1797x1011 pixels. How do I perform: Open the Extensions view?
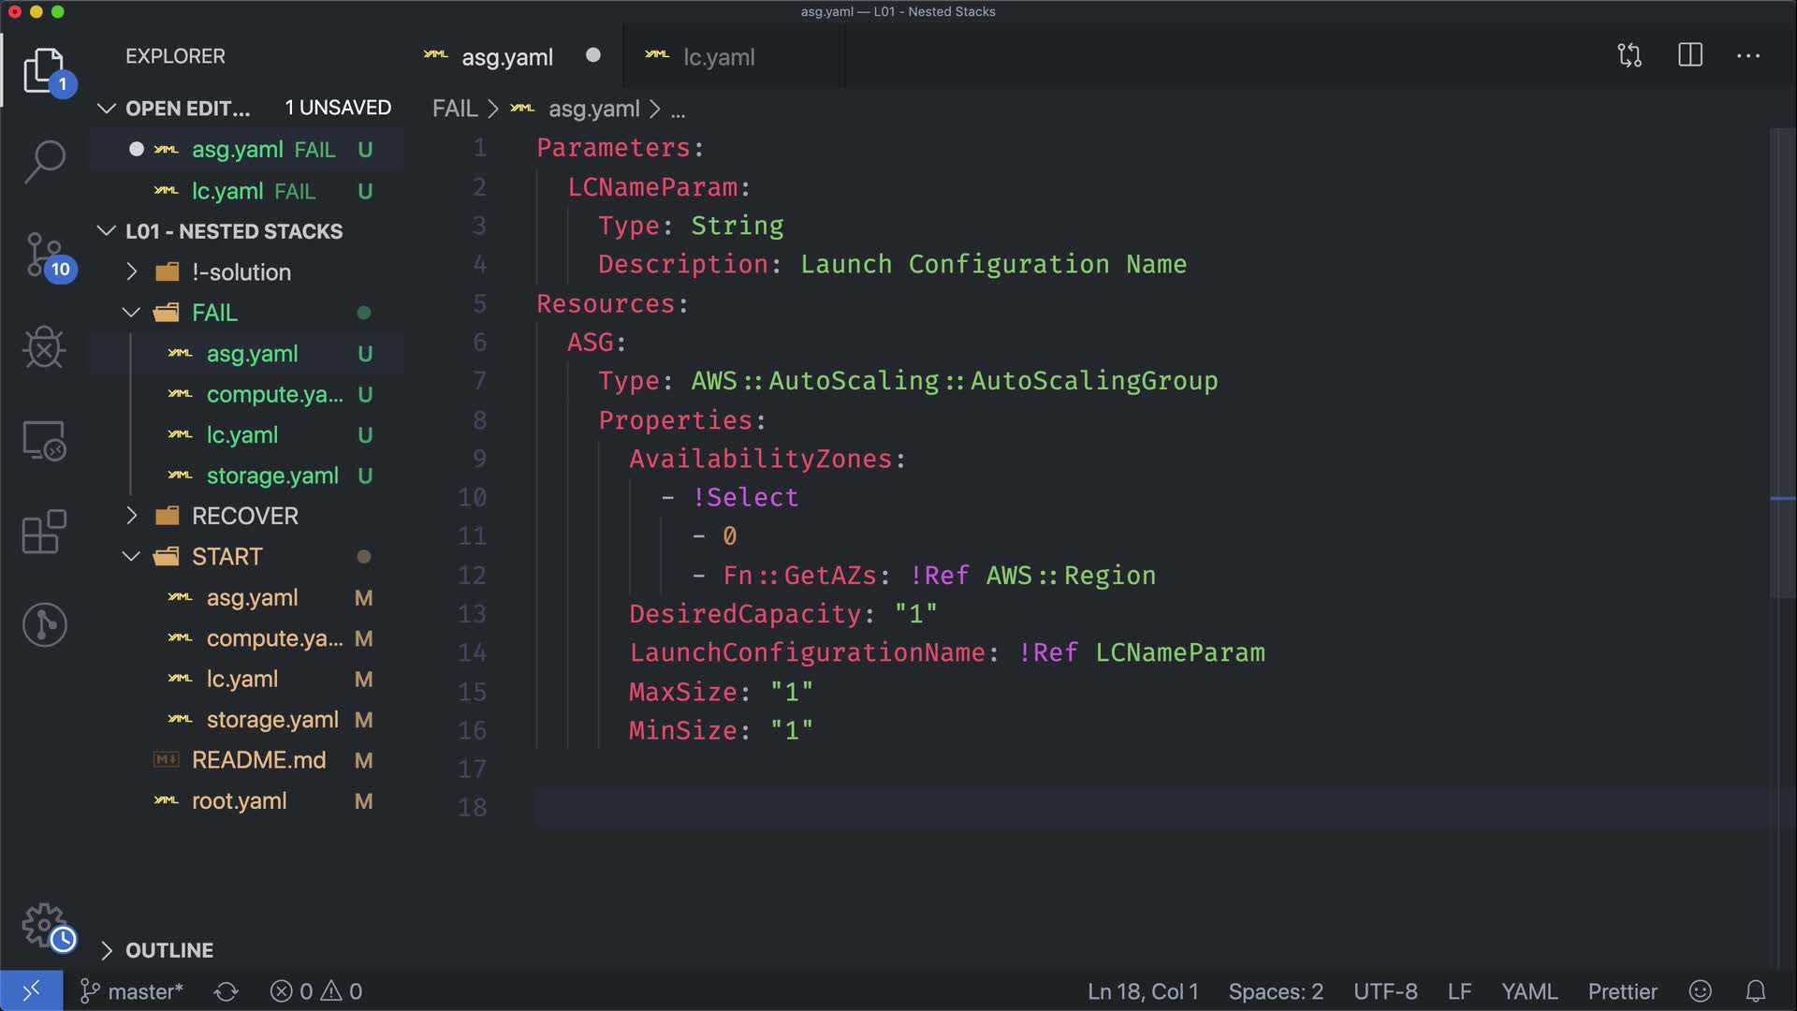click(x=44, y=532)
